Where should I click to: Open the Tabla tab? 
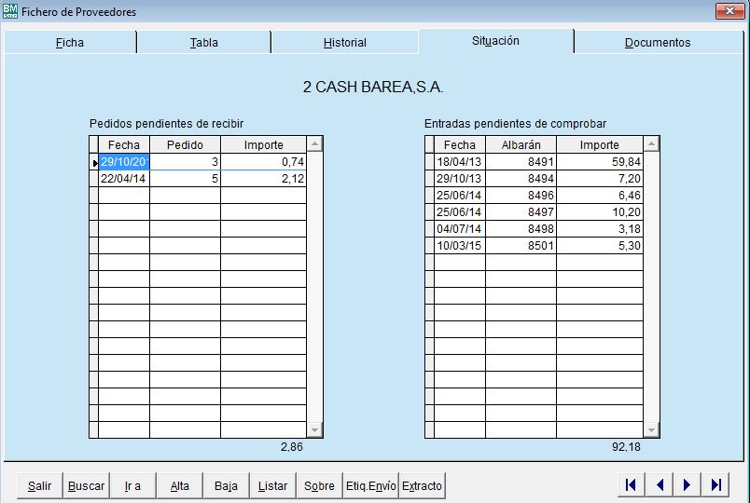coord(203,43)
